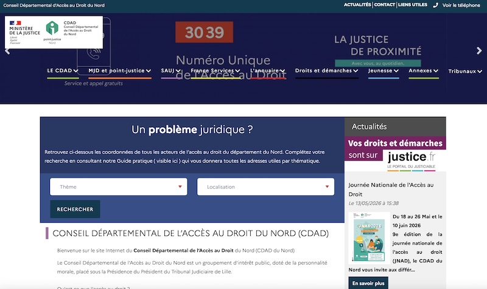The width and height of the screenshot is (487, 289).
Task: Click the Actualités panel heading
Action: point(370,127)
